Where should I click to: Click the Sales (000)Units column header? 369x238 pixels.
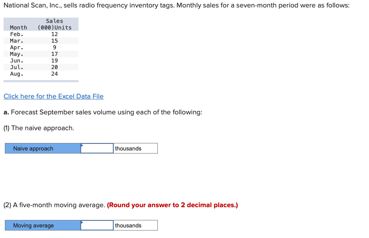55,24
